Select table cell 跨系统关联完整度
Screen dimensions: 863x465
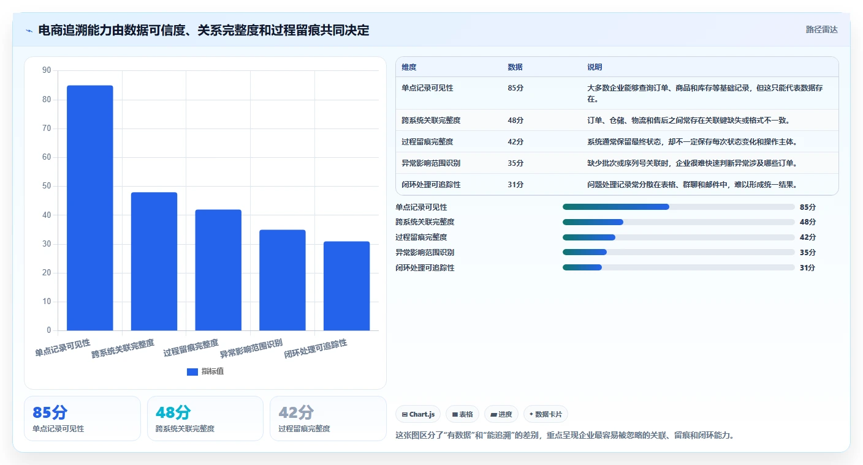click(431, 121)
